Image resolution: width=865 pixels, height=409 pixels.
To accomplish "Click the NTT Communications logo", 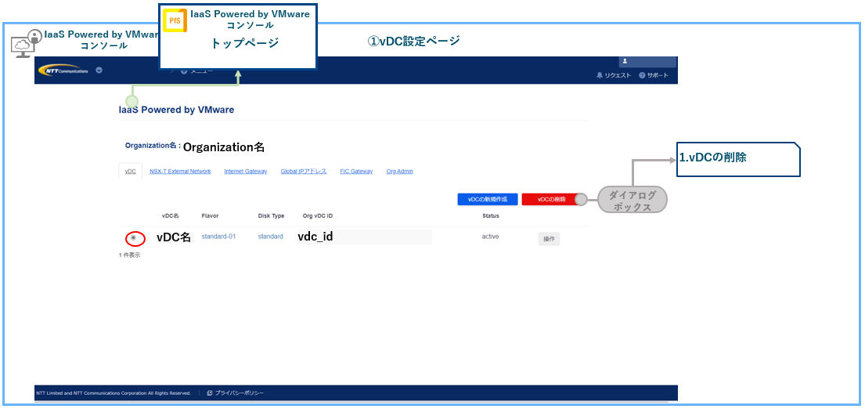I will 63,71.
